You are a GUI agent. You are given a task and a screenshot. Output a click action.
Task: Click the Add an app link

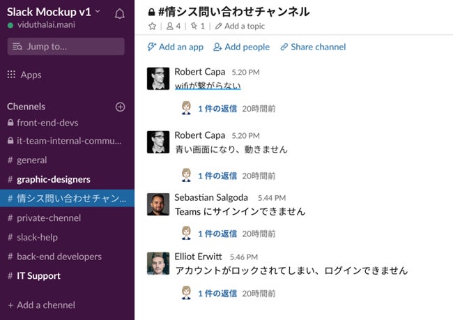[175, 47]
